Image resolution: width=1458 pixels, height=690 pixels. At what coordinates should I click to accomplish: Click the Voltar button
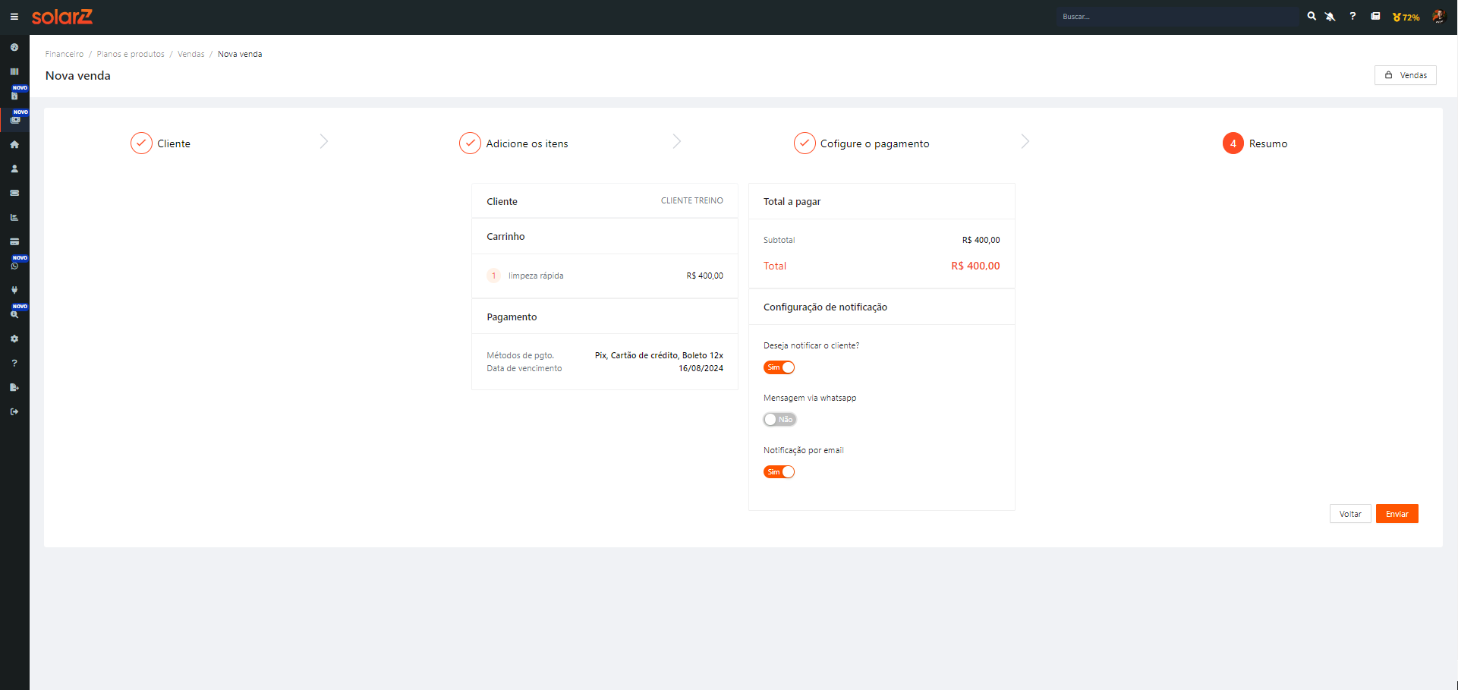[x=1349, y=514]
